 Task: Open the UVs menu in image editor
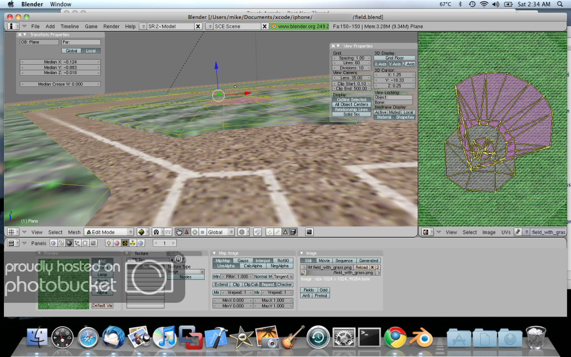click(x=506, y=233)
